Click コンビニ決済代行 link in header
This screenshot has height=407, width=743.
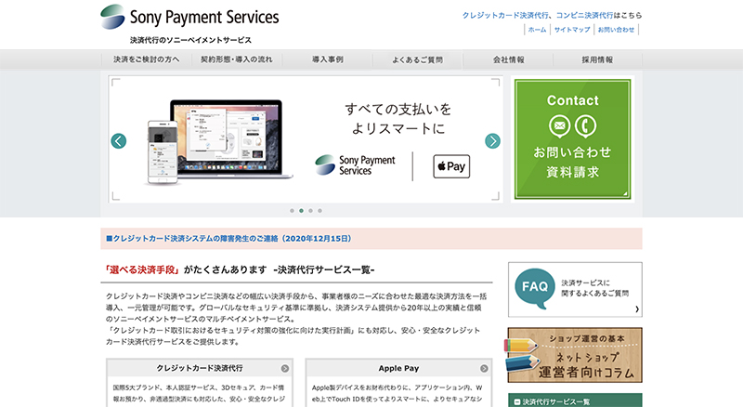click(x=584, y=15)
